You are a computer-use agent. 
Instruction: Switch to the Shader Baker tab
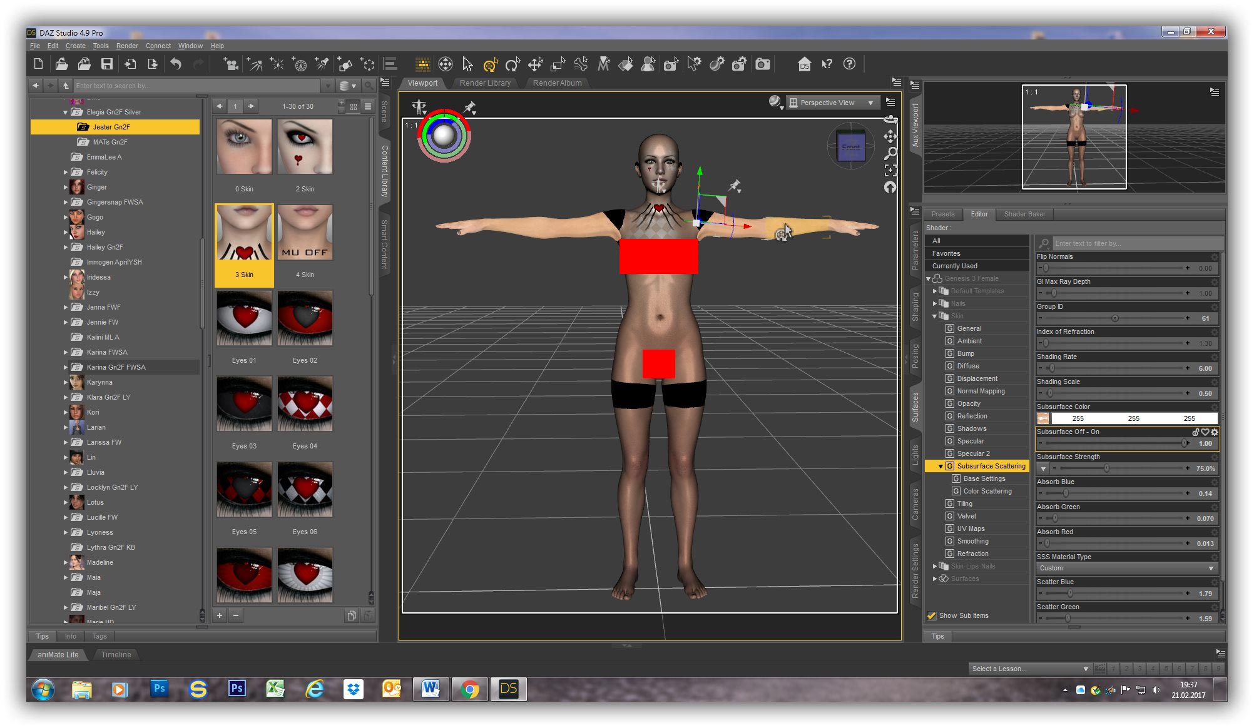click(1024, 214)
